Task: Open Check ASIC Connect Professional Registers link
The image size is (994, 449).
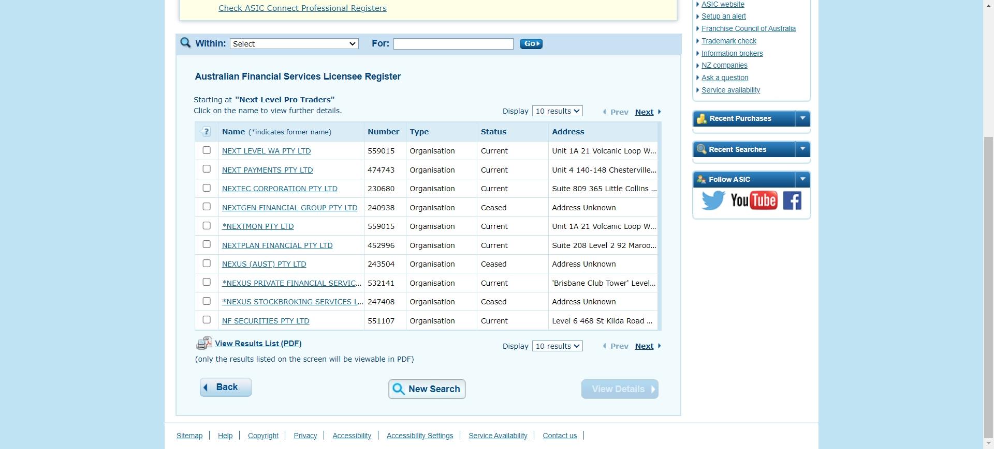Action: point(302,8)
